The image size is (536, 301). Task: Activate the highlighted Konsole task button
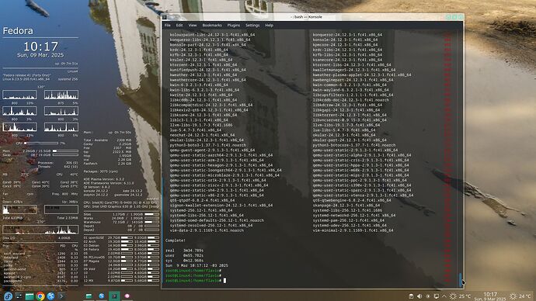point(114,296)
